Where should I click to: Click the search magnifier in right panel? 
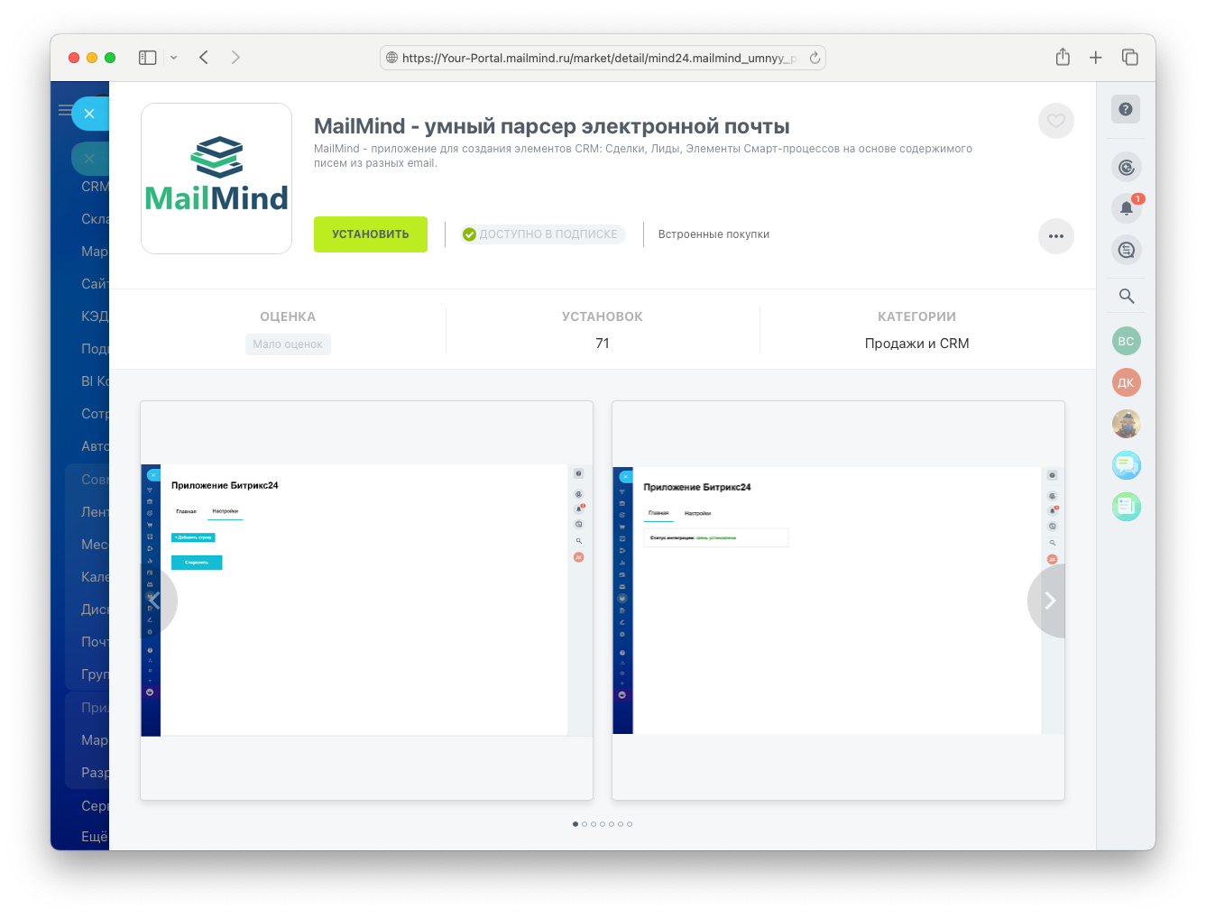1126,296
